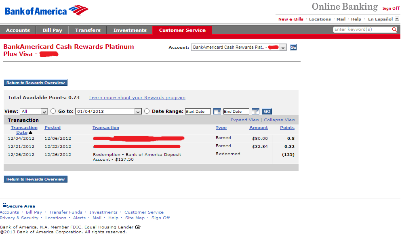Click the footer Customer Service link

coord(144,212)
